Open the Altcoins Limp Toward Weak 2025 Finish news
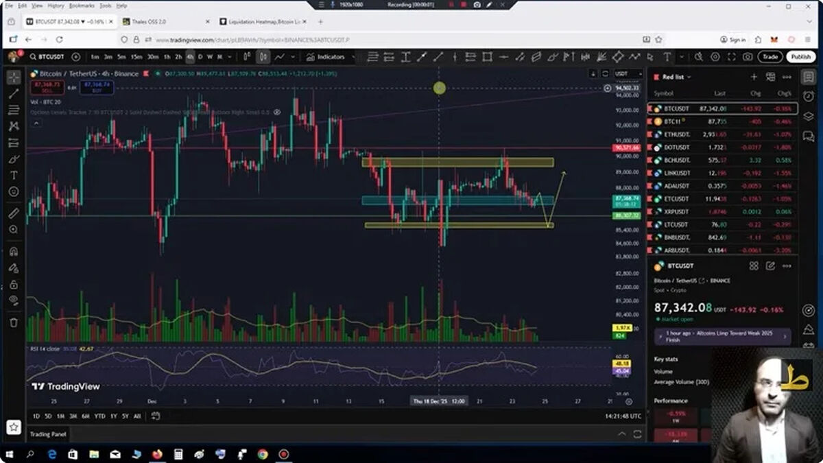The width and height of the screenshot is (823, 463). click(723, 336)
